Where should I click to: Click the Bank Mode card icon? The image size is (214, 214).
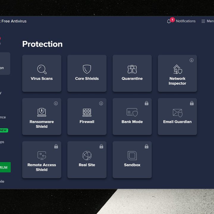click(x=132, y=112)
